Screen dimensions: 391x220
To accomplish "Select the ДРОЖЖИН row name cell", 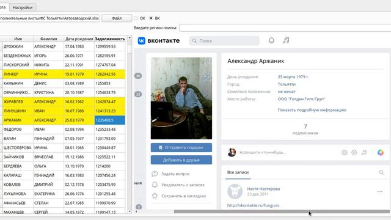I will point(18,46).
